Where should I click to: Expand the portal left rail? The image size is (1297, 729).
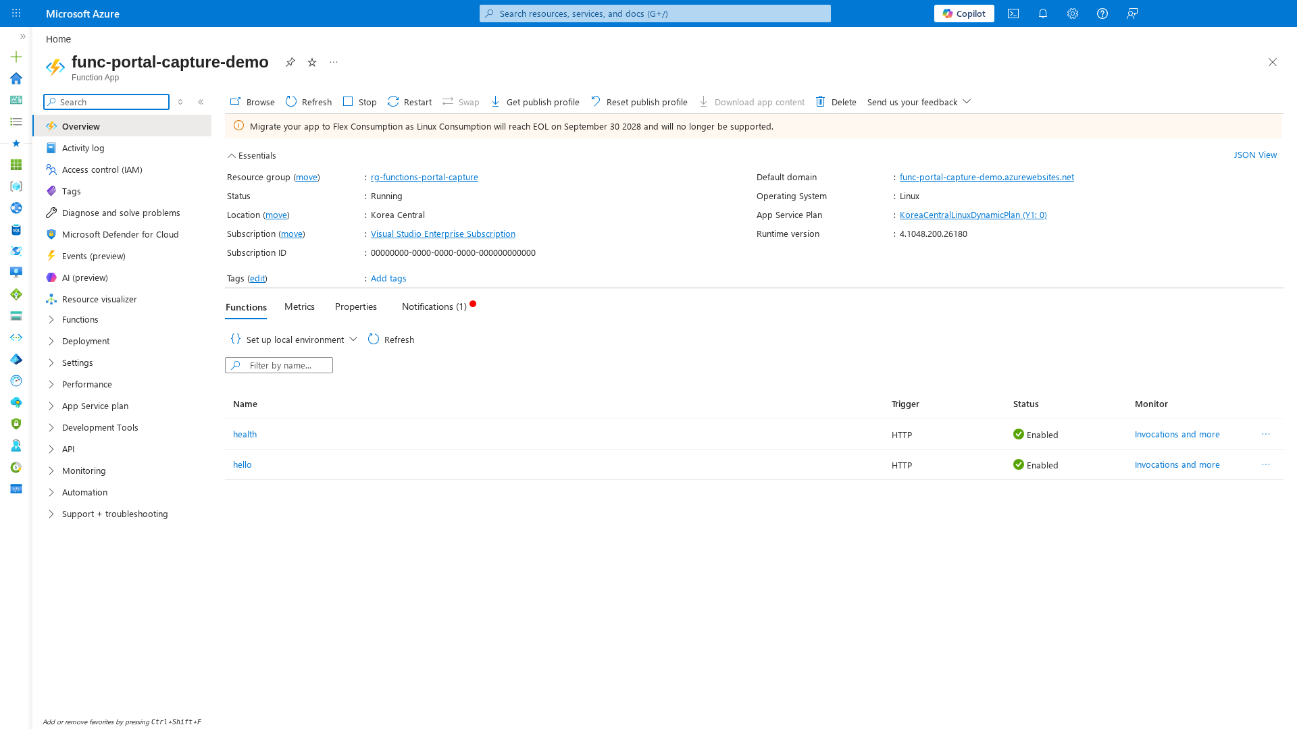[x=23, y=36]
